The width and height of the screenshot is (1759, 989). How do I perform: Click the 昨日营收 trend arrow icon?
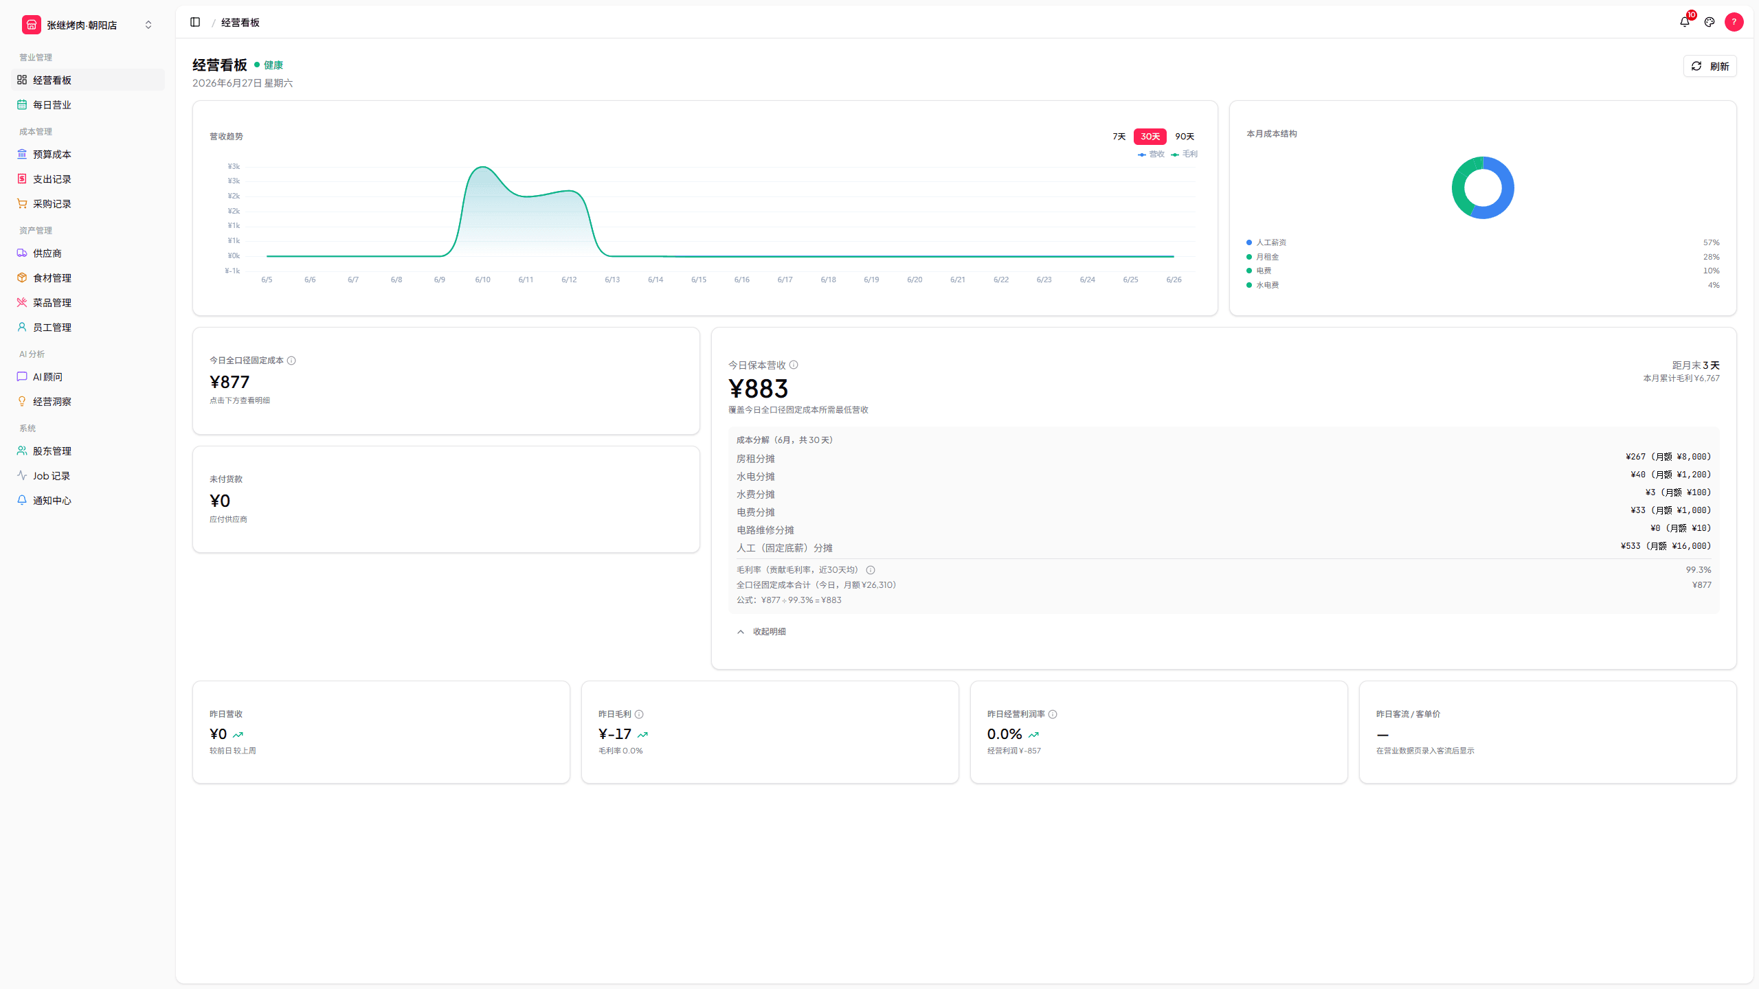[238, 735]
